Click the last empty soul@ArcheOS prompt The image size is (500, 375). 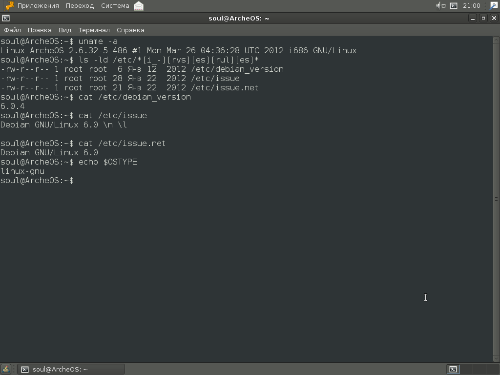37,181
